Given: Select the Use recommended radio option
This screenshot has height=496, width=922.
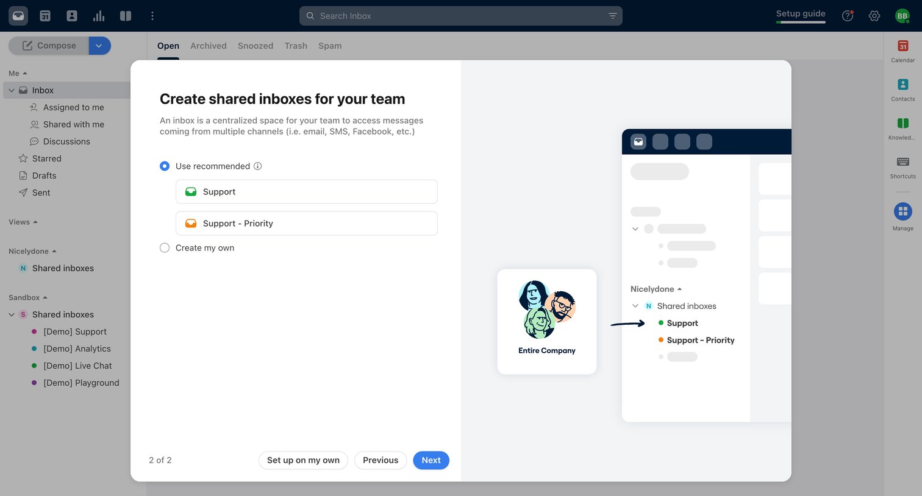Looking at the screenshot, I should pos(165,166).
